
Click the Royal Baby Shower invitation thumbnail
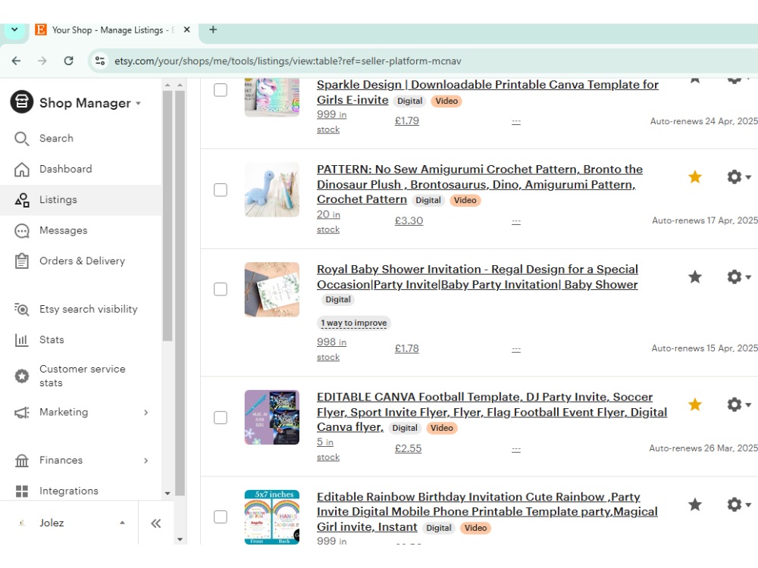click(271, 289)
